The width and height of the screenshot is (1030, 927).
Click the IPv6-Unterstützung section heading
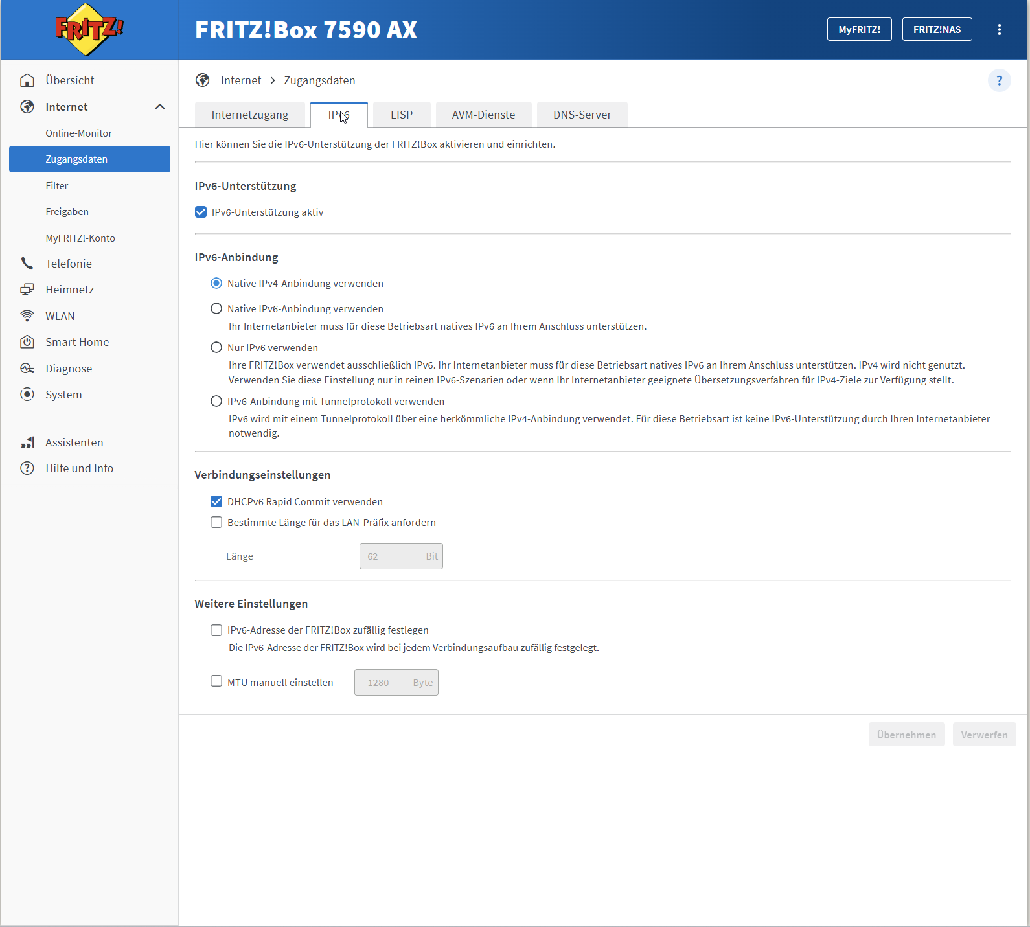246,186
